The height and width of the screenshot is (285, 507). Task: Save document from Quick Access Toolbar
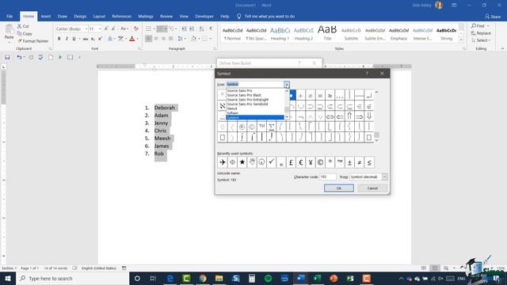pos(7,57)
